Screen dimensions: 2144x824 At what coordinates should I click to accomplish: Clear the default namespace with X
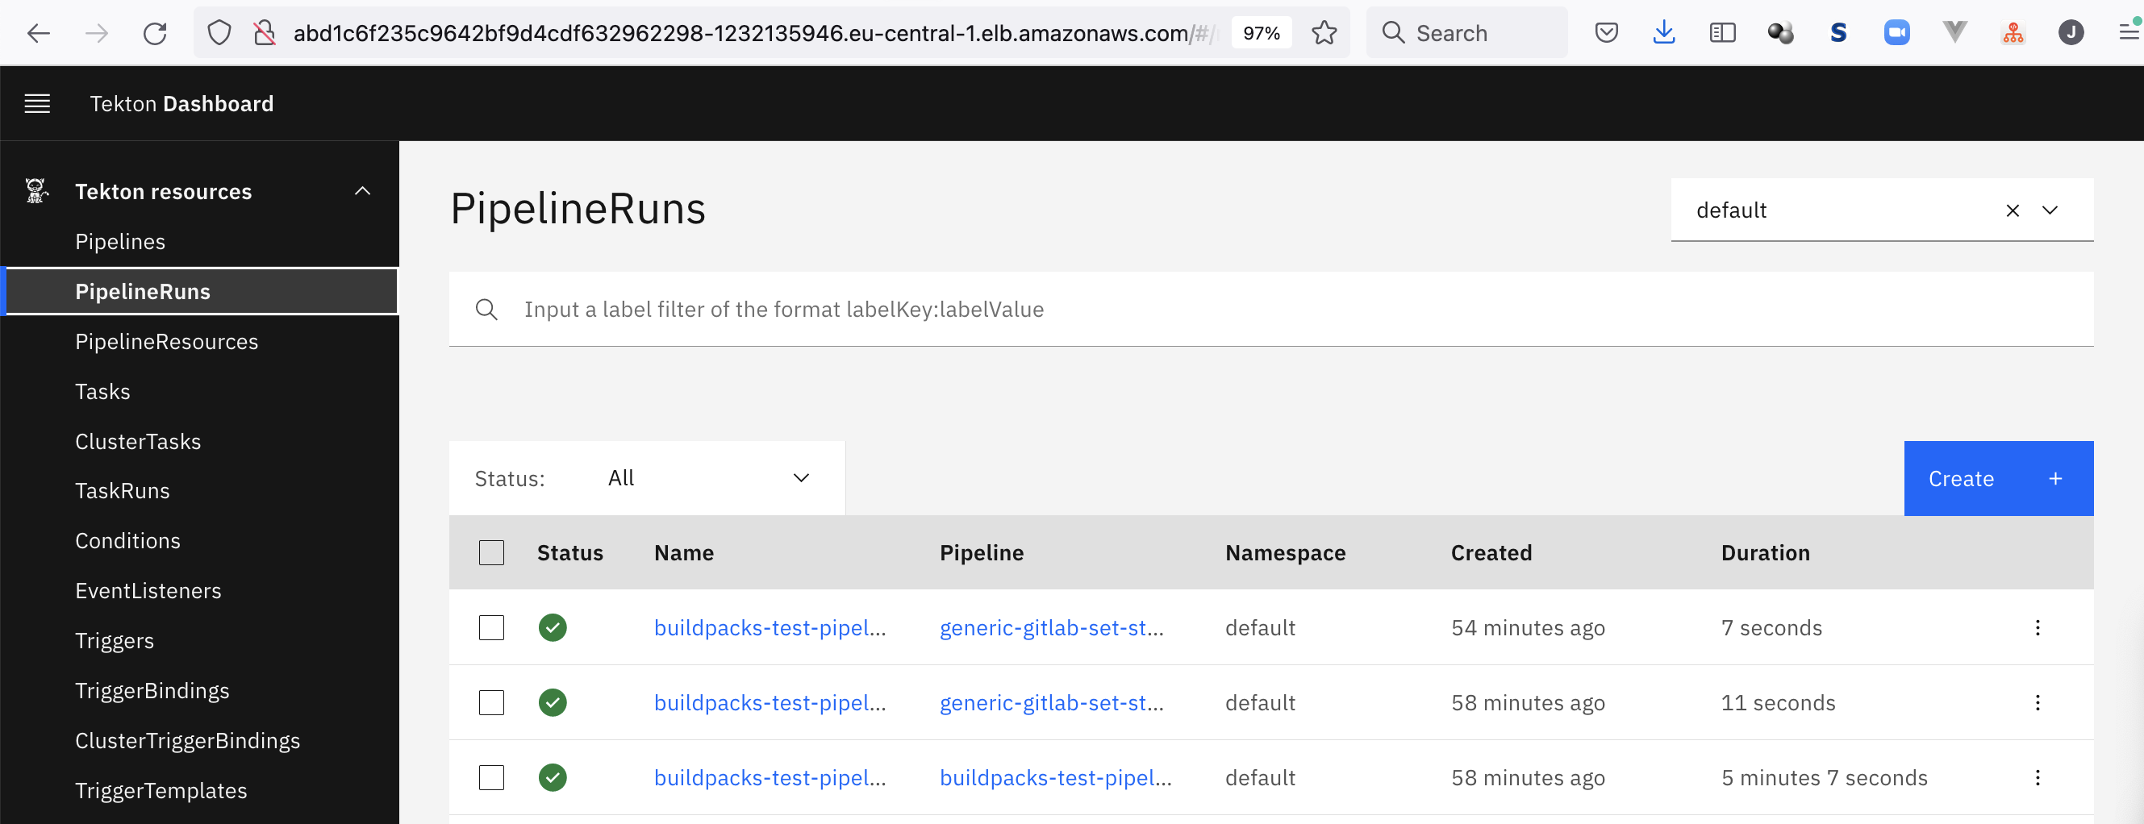[x=2012, y=210]
